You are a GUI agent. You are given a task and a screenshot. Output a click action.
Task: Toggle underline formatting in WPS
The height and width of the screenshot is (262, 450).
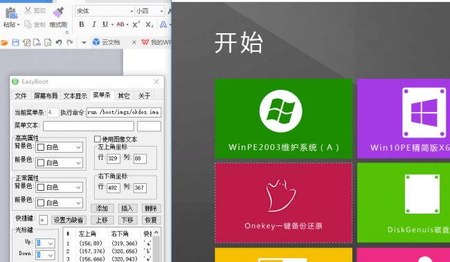pyautogui.click(x=105, y=24)
